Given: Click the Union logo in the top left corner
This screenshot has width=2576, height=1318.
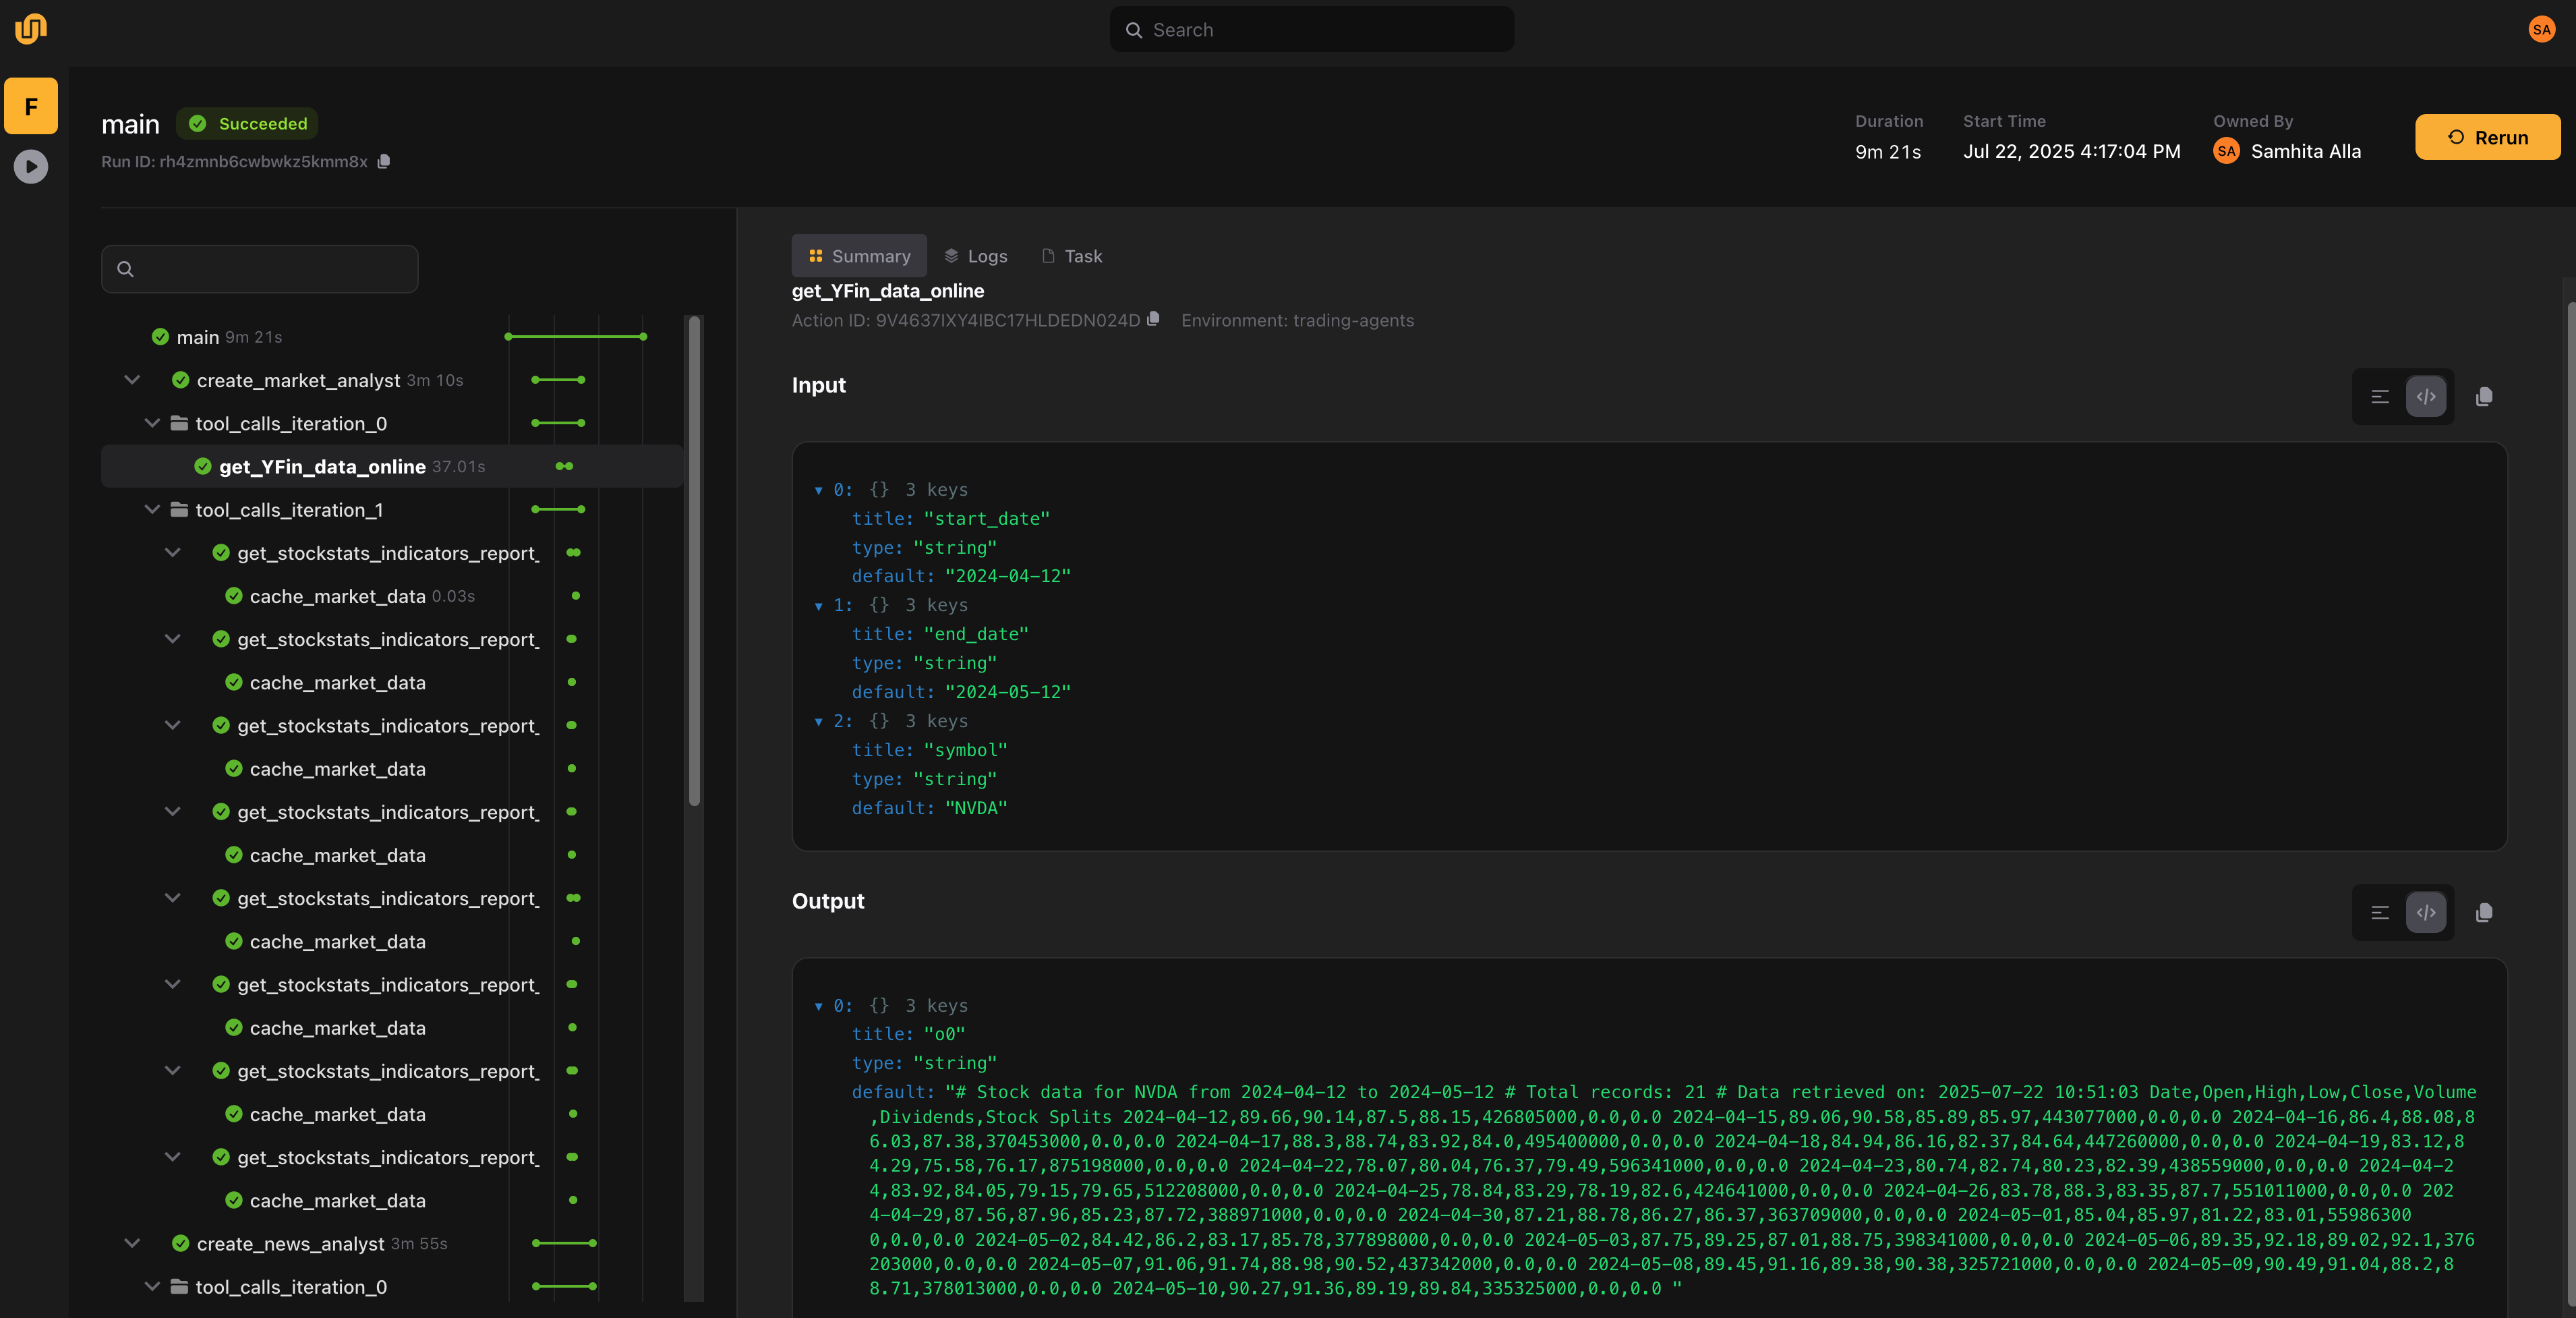Looking at the screenshot, I should (x=30, y=29).
